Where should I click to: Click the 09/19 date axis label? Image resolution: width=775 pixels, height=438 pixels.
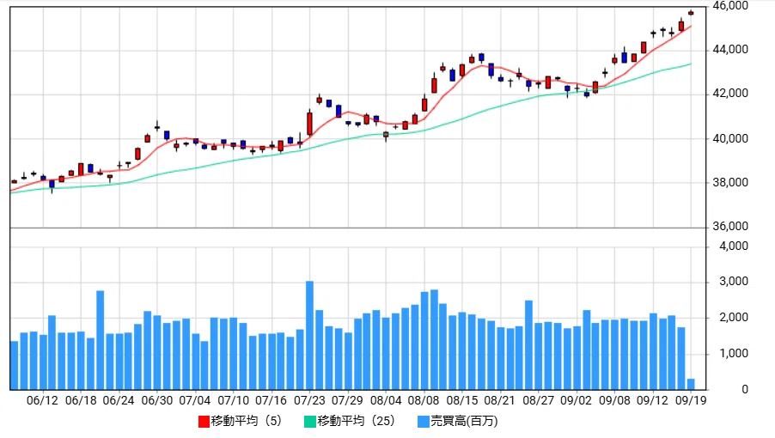point(691,400)
